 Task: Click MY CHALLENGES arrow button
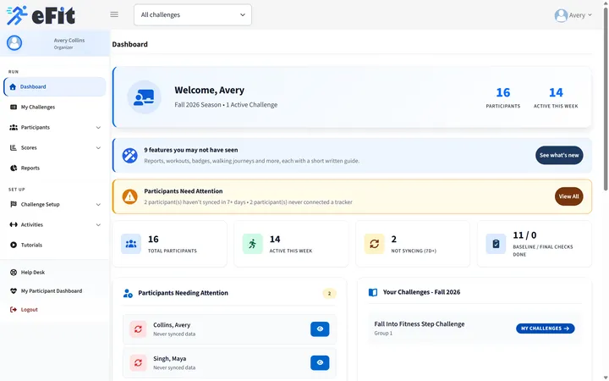[x=545, y=329]
